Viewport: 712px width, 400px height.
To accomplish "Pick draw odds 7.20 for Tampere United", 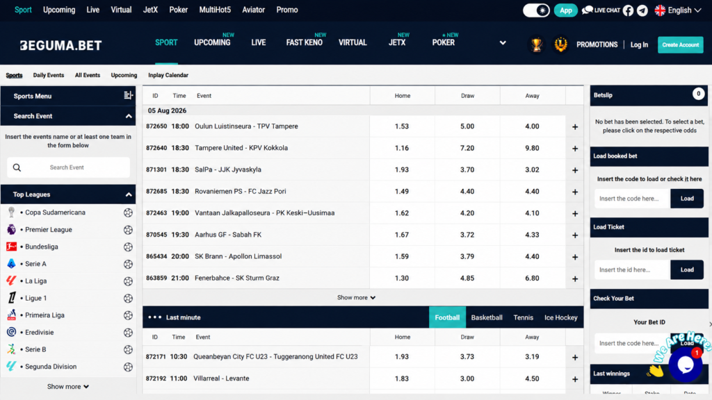I will (467, 148).
